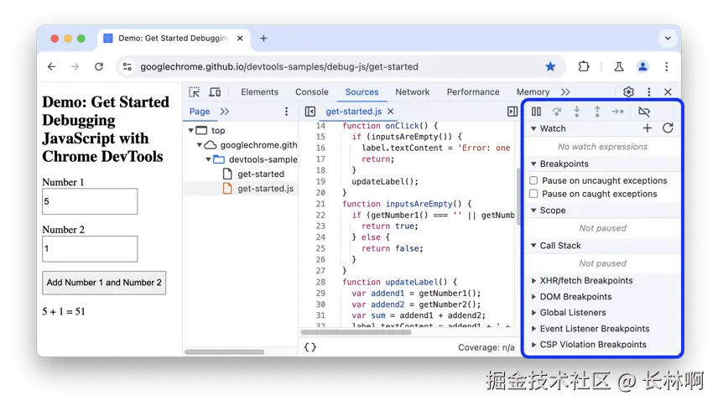Collapse the googlechrome.github domain node

(199, 145)
